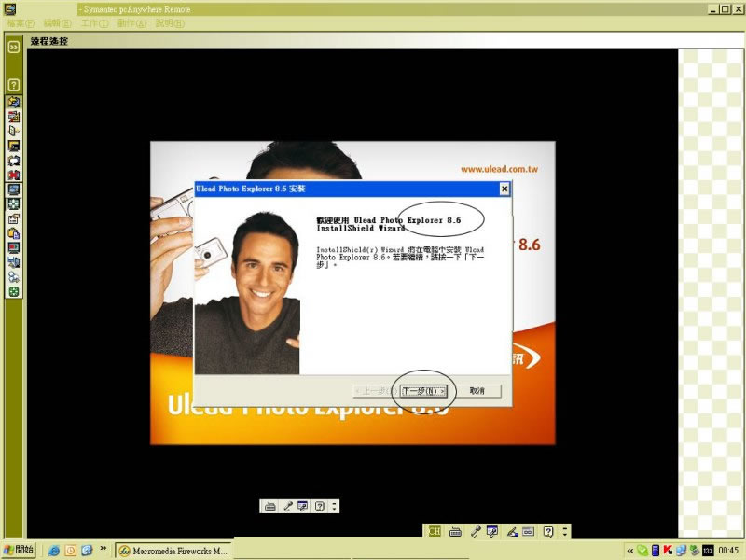
Task: Click the www.ulead.com.tw link on the splash screen
Action: pyautogui.click(x=499, y=169)
